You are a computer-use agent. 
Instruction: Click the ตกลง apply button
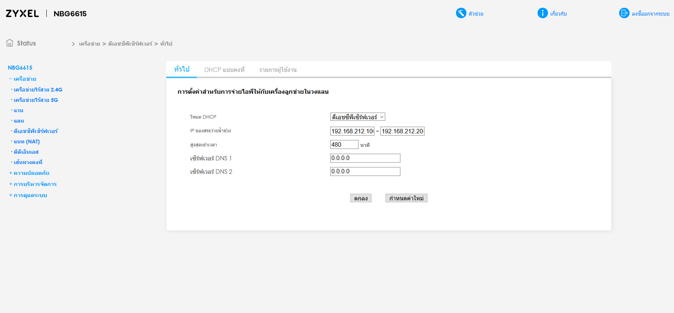tap(361, 198)
